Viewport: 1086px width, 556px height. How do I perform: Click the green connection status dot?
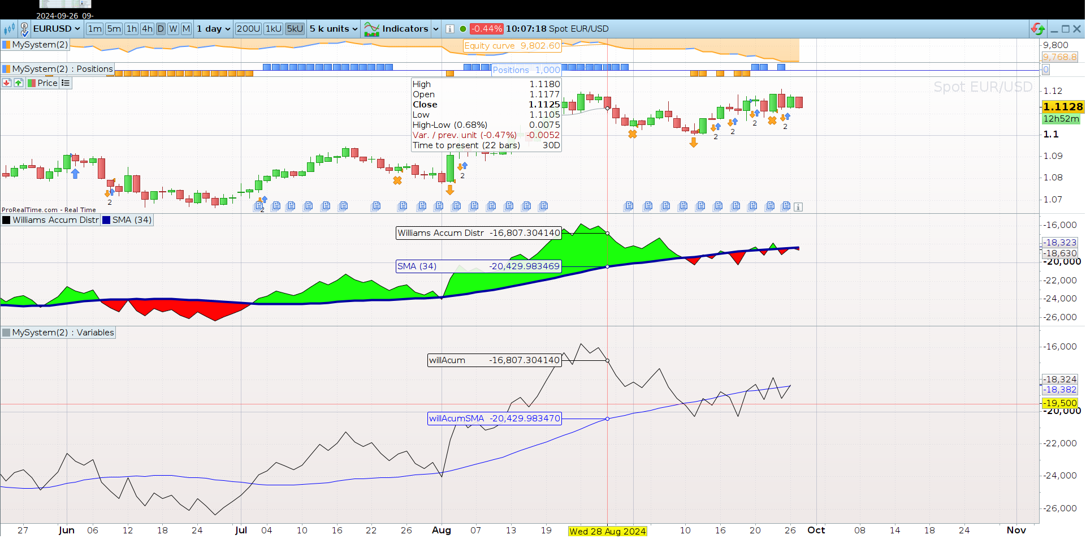pyautogui.click(x=463, y=29)
